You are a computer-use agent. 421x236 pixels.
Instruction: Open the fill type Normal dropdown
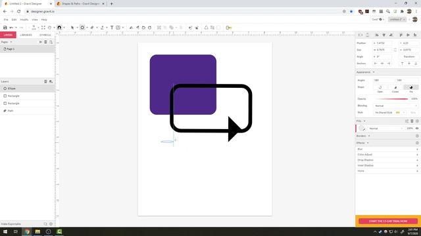pos(386,128)
